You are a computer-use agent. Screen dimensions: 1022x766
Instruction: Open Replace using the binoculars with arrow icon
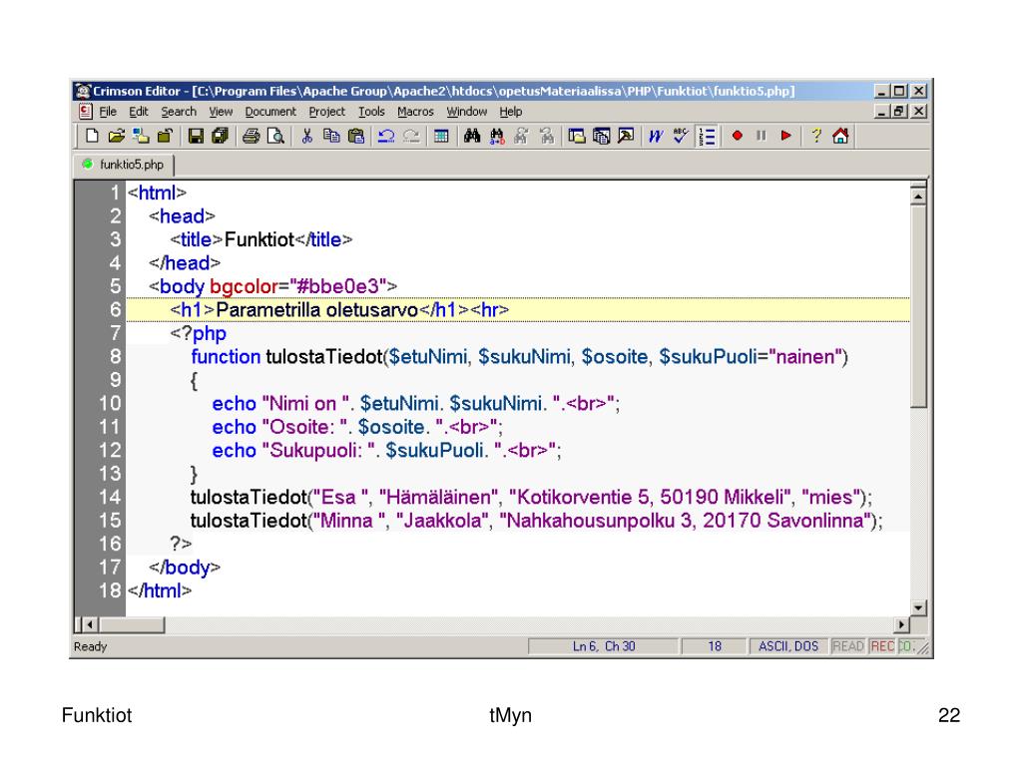pos(497,136)
